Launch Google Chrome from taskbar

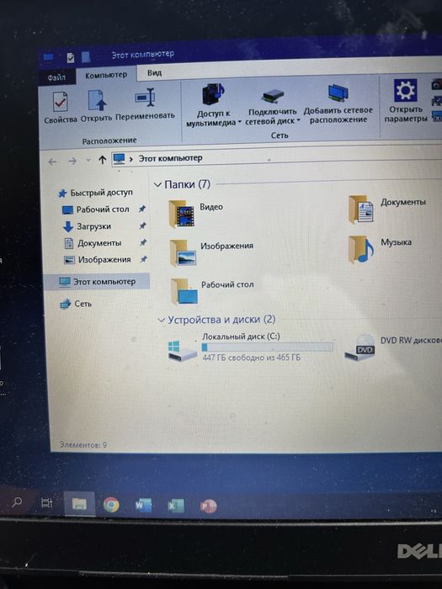[x=111, y=505]
